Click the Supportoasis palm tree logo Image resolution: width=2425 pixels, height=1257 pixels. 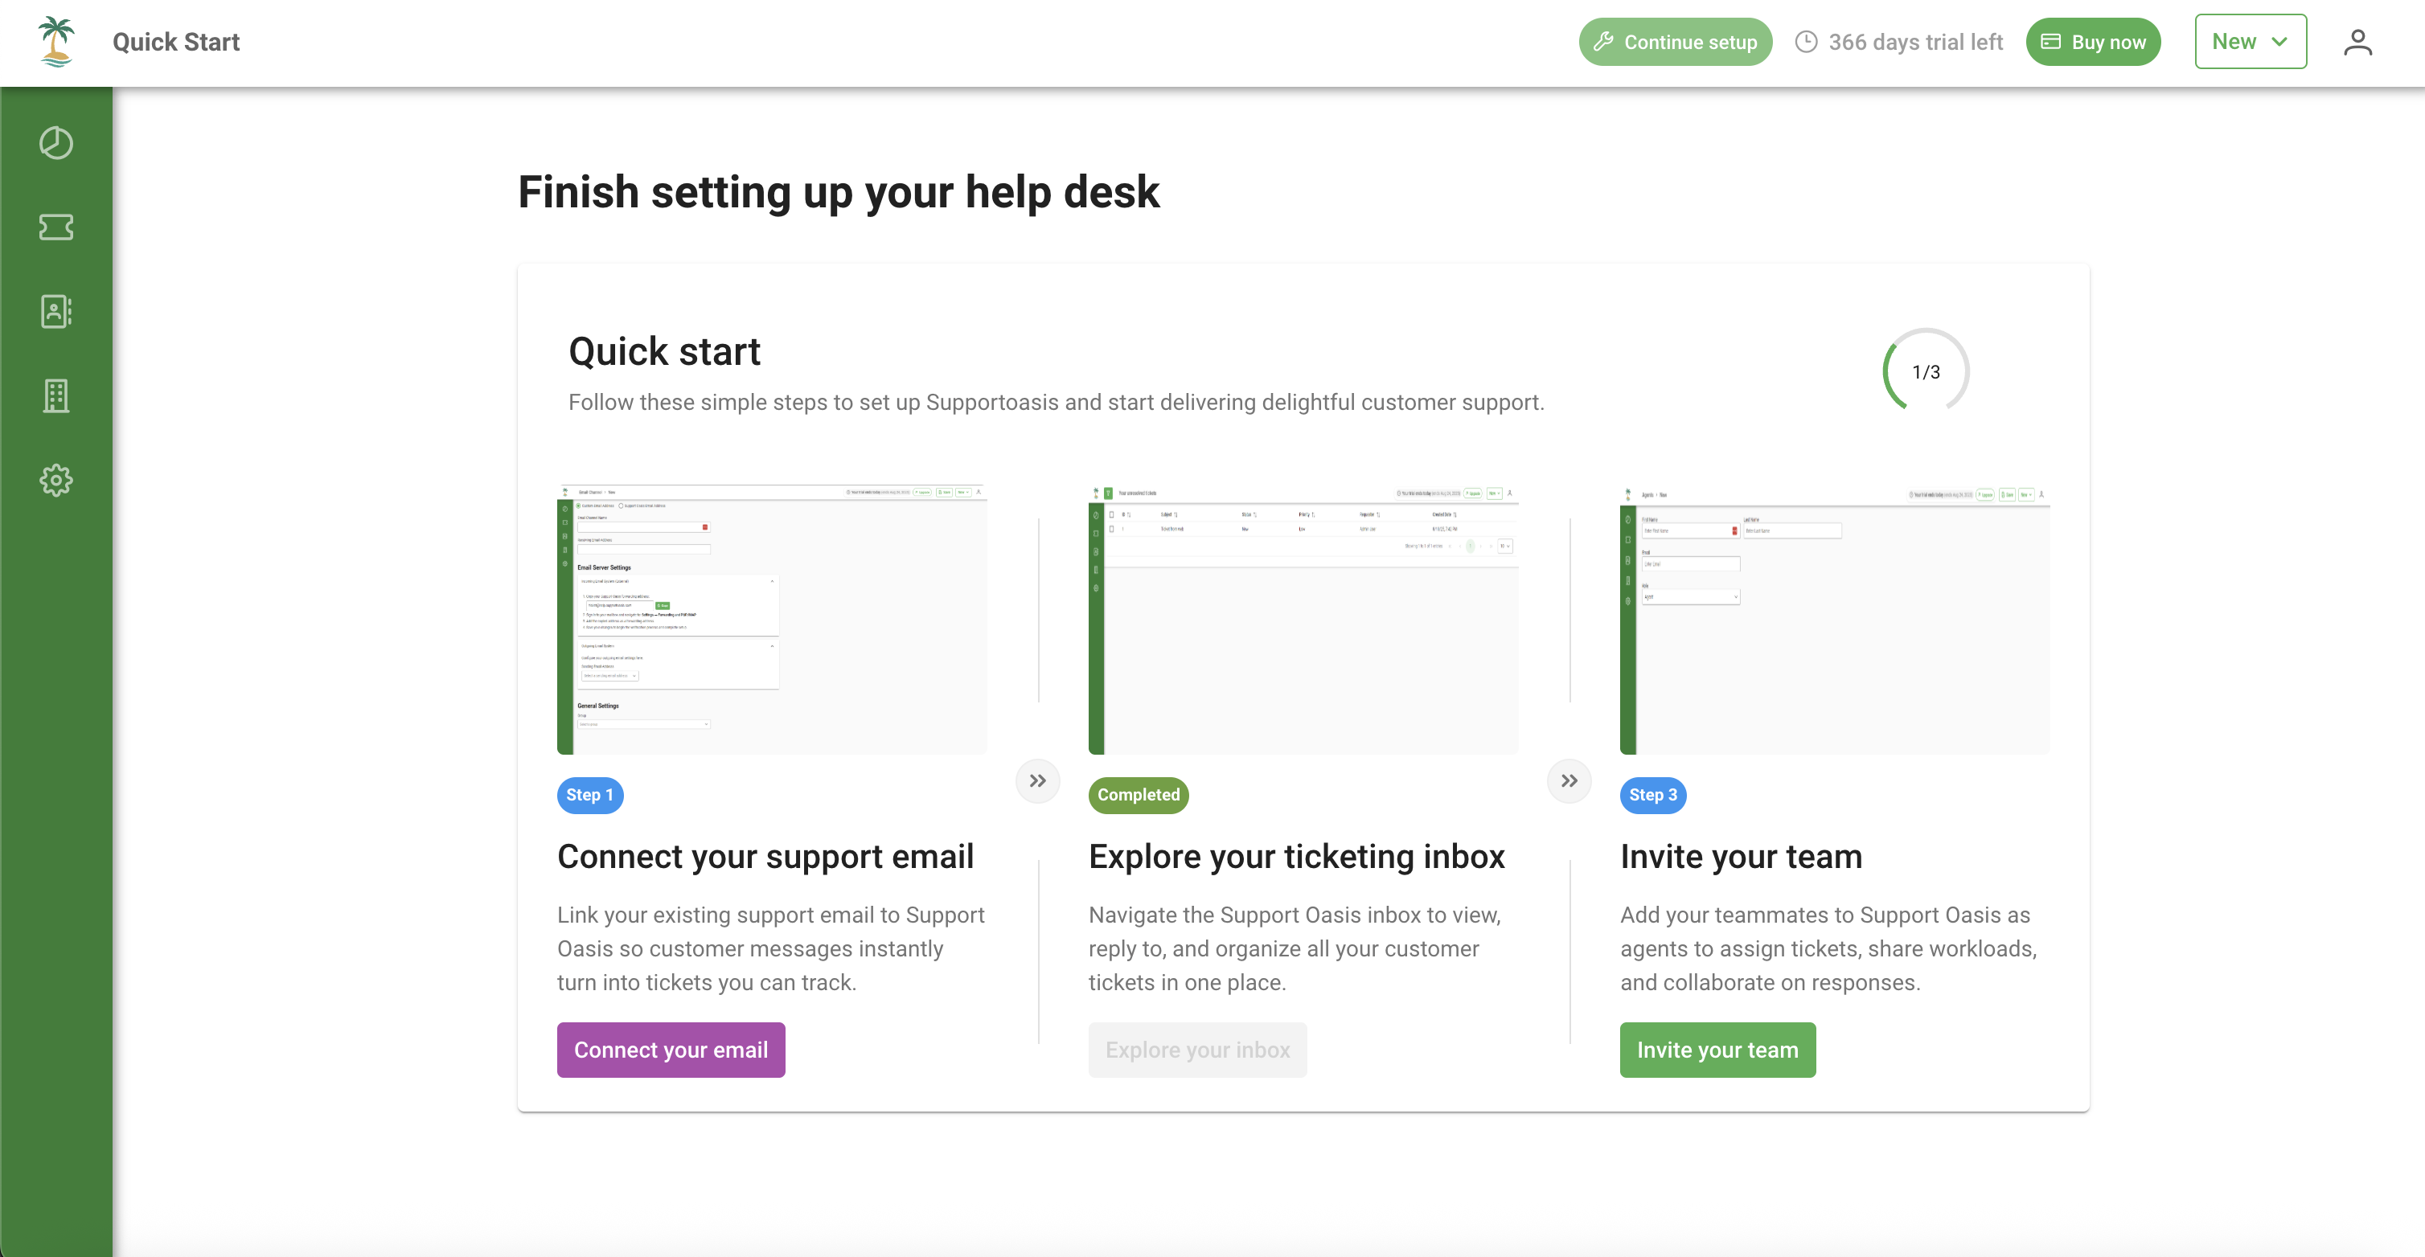pyautogui.click(x=55, y=42)
